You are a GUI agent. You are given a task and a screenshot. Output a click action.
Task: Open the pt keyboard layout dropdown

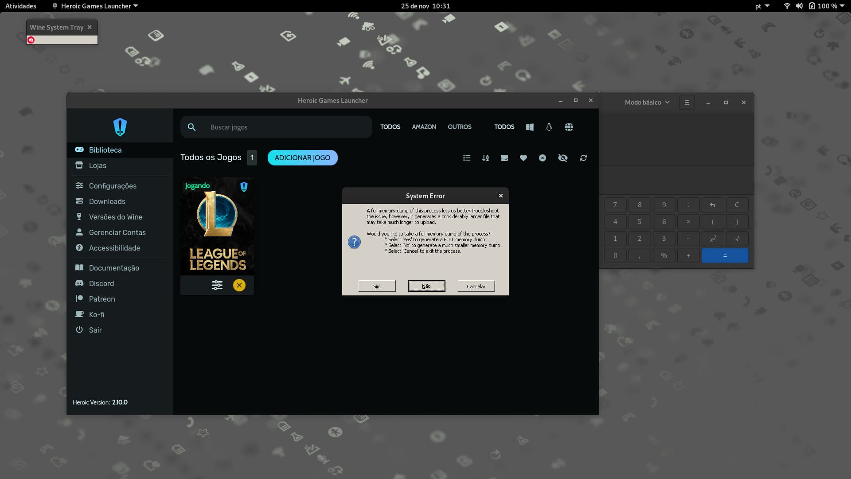[762, 6]
